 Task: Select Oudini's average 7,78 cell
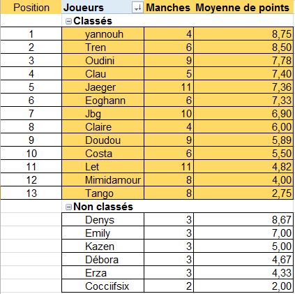click(x=243, y=61)
